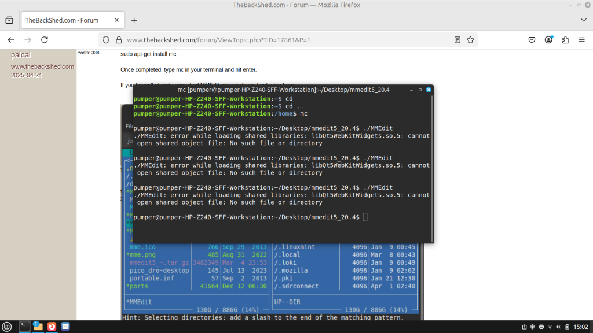Close the TheBackShed.com forum tab

pyautogui.click(x=116, y=20)
